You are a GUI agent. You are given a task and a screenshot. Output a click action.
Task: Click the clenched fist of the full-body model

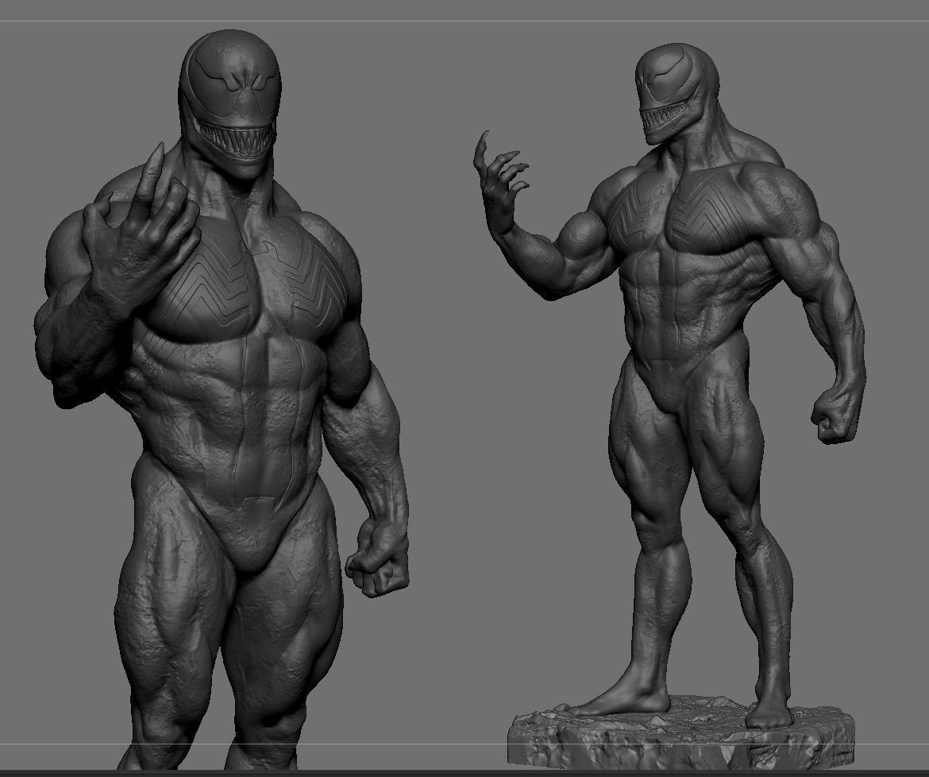835,415
